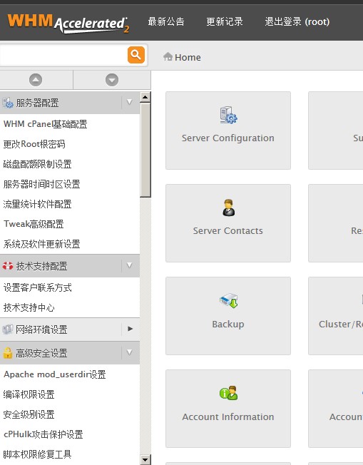
Task: Open the Server Contacts person icon
Action: (x=229, y=208)
